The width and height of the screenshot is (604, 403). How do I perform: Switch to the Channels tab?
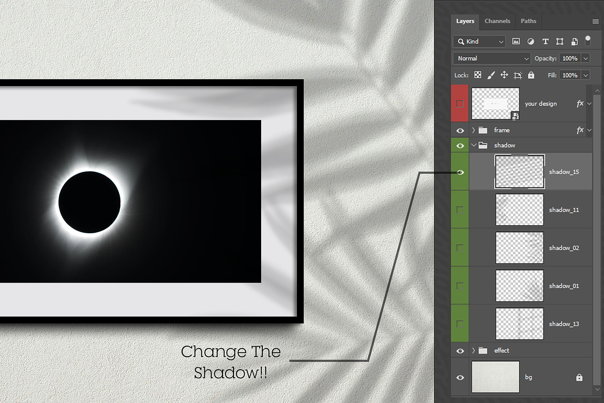(x=497, y=21)
